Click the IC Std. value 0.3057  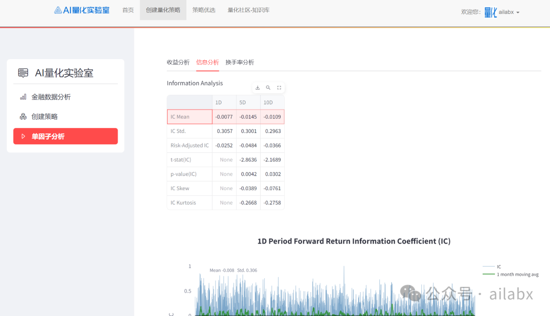click(x=225, y=131)
